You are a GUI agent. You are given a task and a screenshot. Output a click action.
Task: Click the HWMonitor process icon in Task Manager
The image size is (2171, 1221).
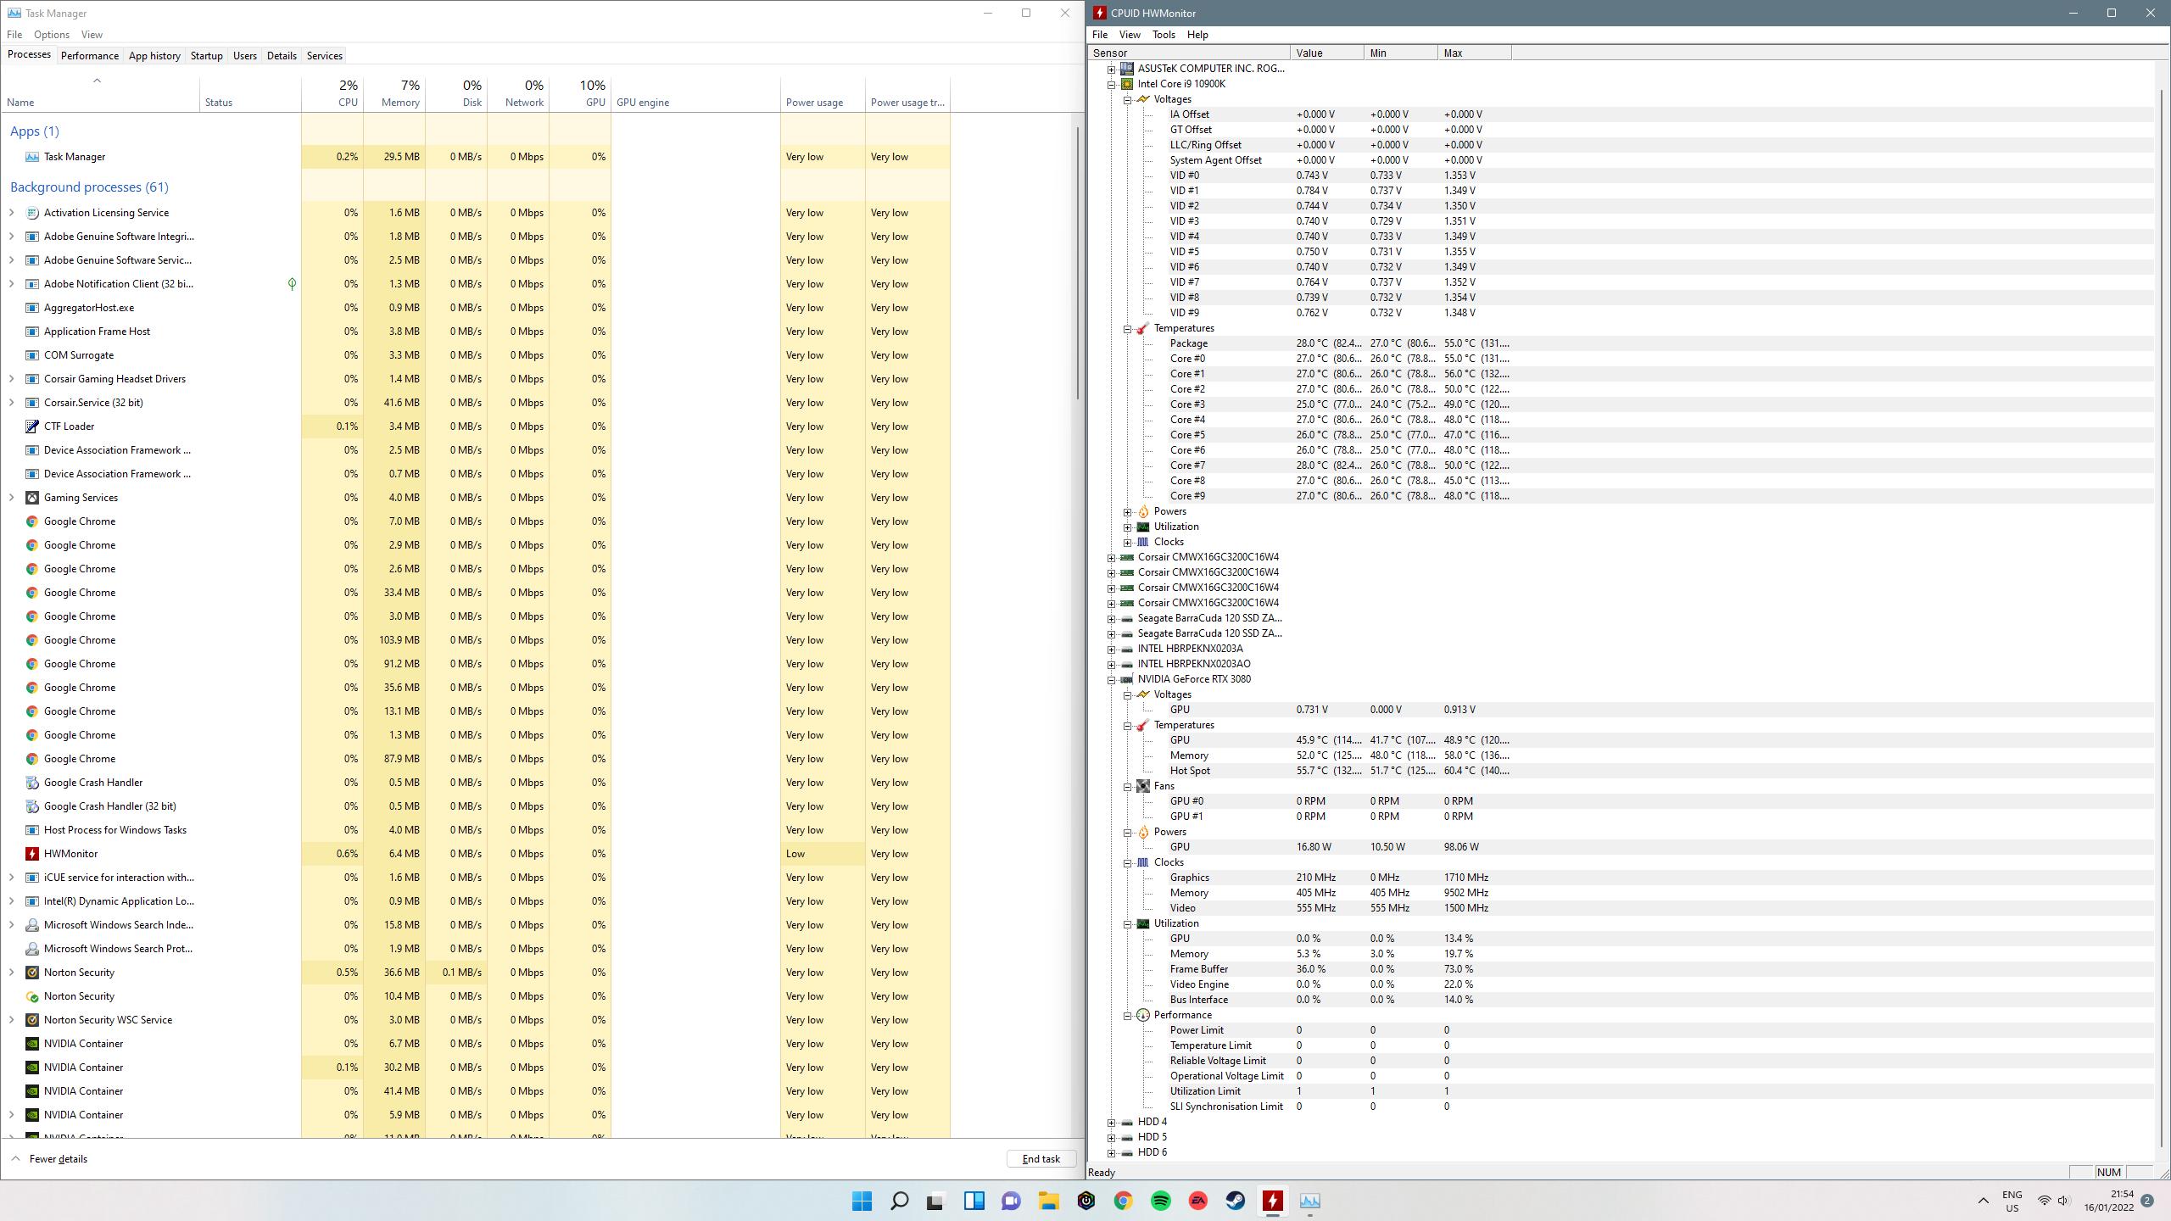(x=32, y=854)
